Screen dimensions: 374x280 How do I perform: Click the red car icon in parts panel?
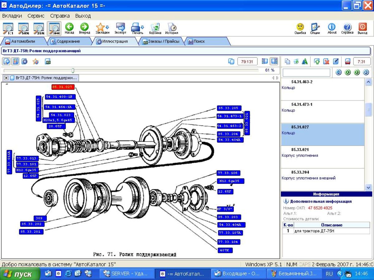[x=348, y=62]
